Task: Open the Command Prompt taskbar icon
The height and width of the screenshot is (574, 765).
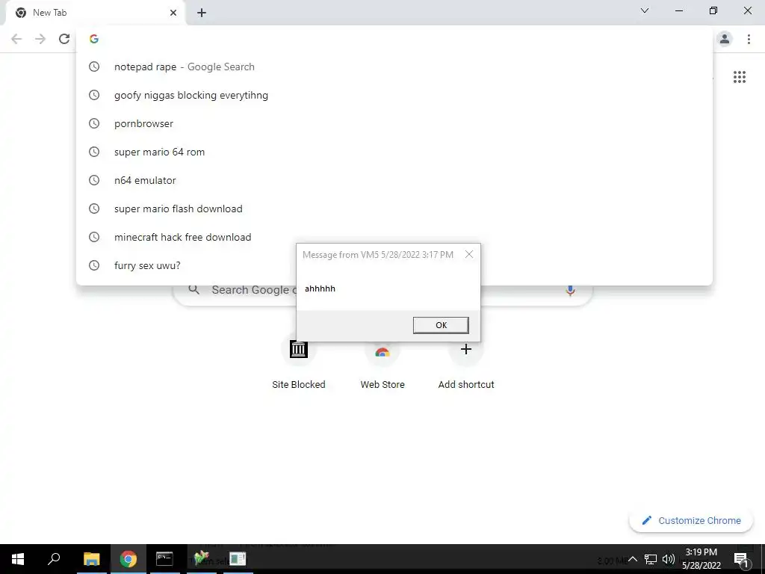Action: (x=164, y=559)
